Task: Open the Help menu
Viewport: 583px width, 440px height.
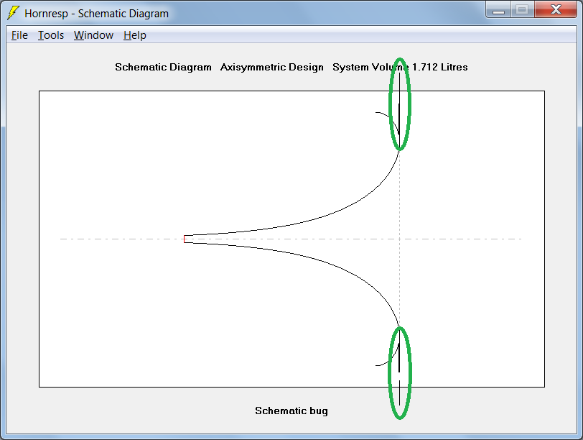Action: 134,35
